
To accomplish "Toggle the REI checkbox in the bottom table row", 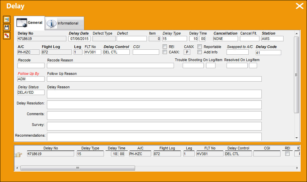I will (x=288, y=154).
